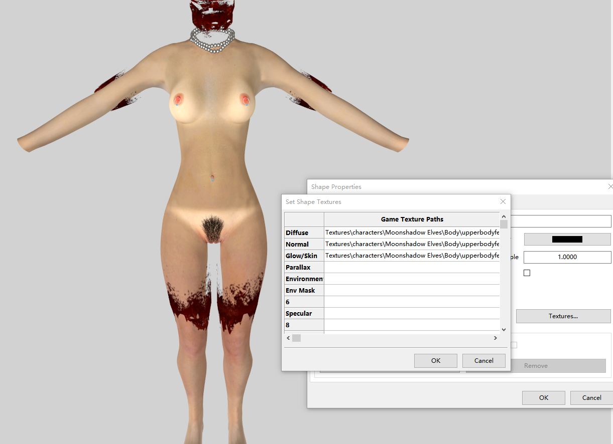Viewport: 613px width, 444px height.
Task: Select the empty path cell for row 6
Action: pyautogui.click(x=412, y=302)
